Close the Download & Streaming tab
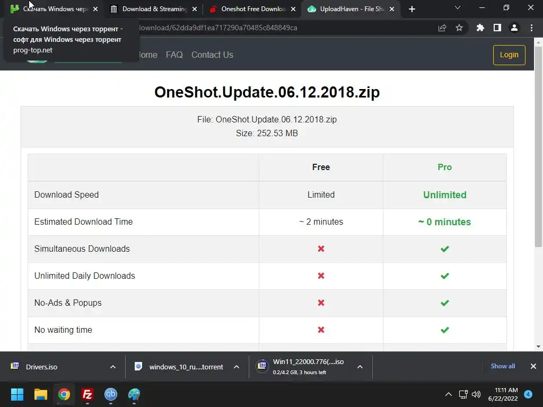 pos(195,9)
